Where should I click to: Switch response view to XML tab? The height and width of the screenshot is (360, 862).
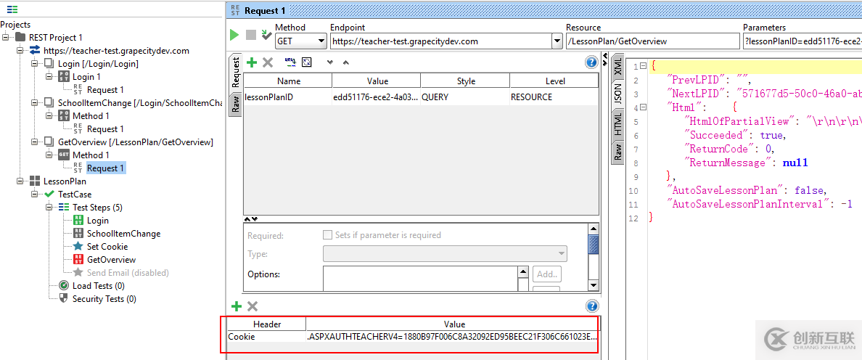coord(618,66)
